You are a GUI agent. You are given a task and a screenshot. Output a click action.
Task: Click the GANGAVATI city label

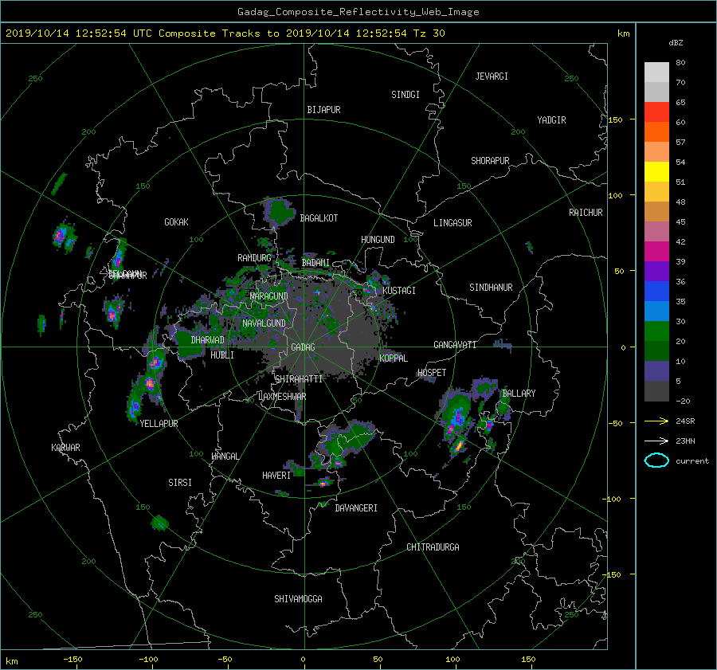(x=455, y=345)
